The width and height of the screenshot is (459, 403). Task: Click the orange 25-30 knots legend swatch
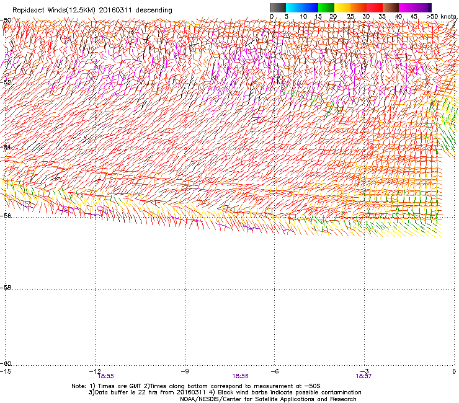coord(359,7)
